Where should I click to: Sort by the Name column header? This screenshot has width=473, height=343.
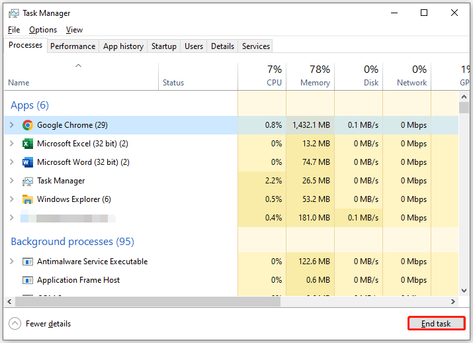(81, 77)
